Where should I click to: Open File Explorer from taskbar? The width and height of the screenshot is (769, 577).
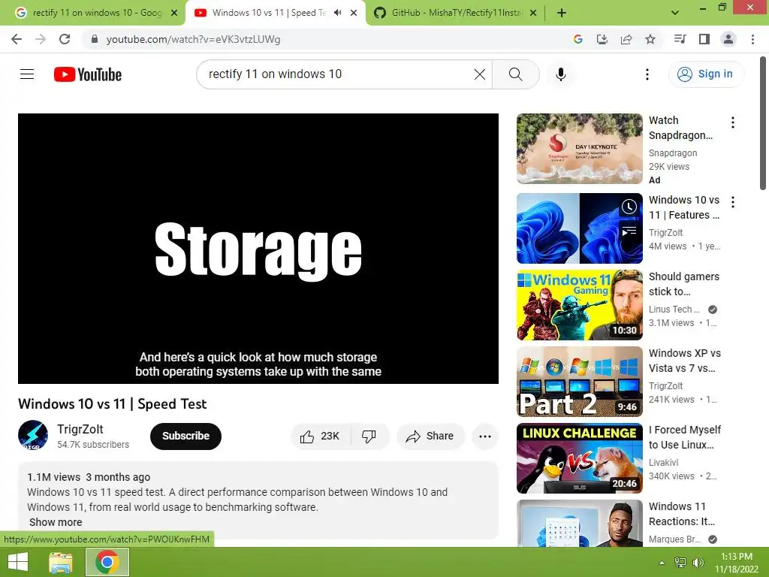point(61,562)
